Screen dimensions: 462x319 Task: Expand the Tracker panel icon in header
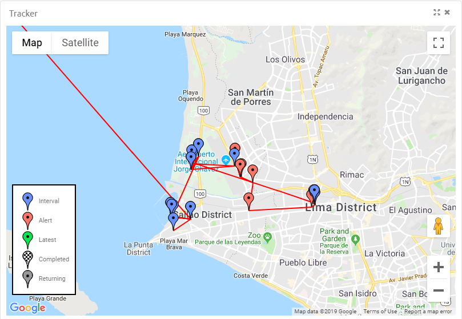coord(437,13)
